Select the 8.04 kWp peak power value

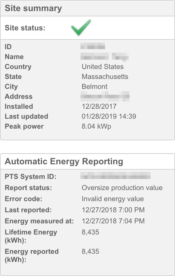click(97, 126)
